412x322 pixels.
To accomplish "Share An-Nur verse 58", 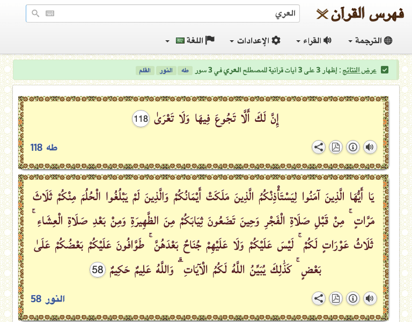I will tap(319, 298).
